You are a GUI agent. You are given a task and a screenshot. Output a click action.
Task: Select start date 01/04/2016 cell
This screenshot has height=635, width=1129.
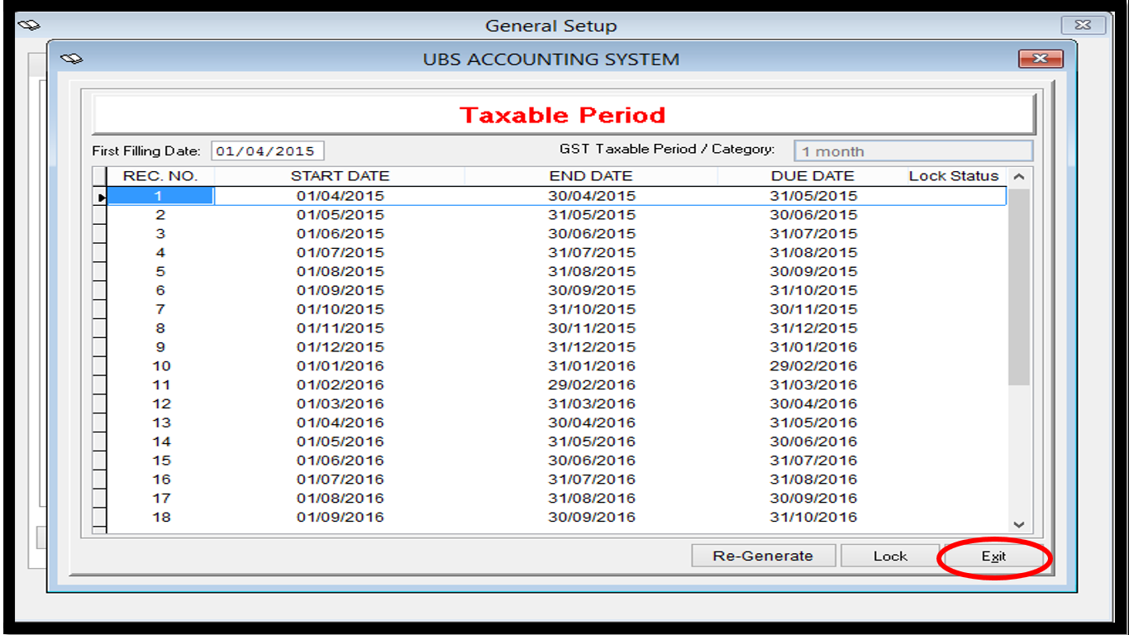pyautogui.click(x=341, y=423)
